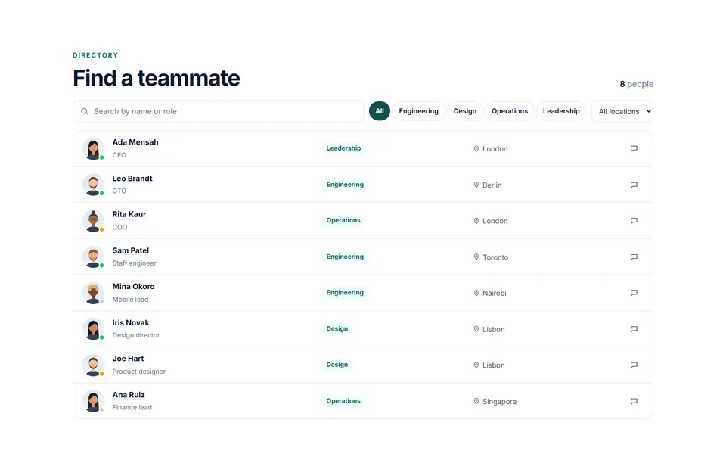Select Rita Kaur's profile avatar

coord(93,221)
